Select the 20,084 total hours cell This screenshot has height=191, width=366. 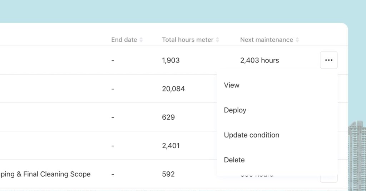point(173,89)
